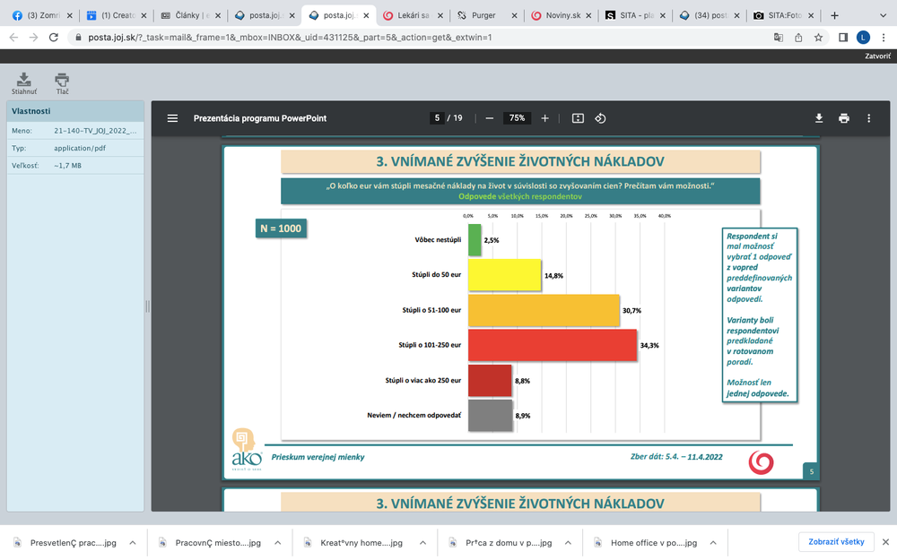Viewport: 897px width, 560px height.
Task: Zoom out with the minus button
Action: point(489,118)
